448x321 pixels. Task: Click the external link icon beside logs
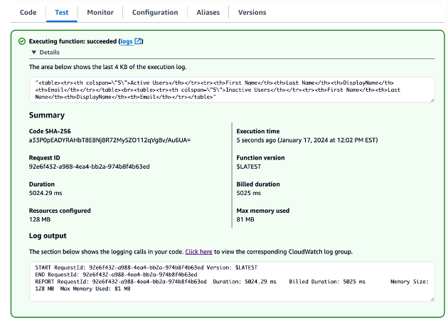pyautogui.click(x=138, y=41)
